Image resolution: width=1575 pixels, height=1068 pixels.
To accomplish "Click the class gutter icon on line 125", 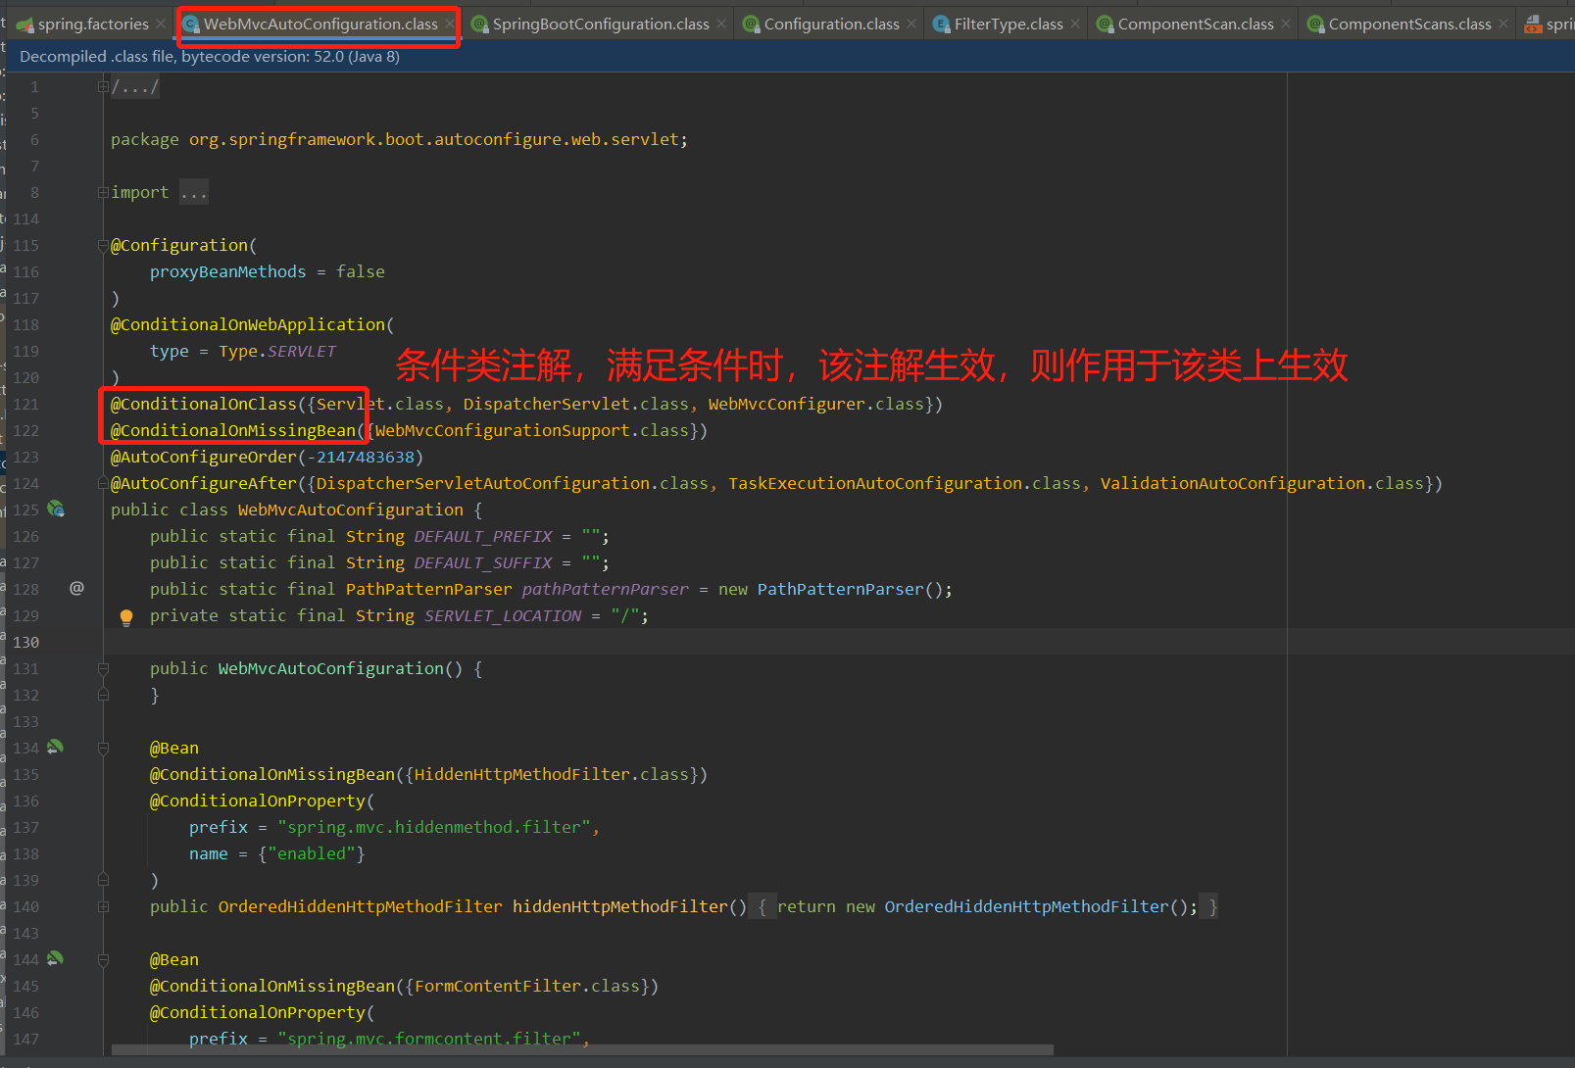I will coord(56,510).
